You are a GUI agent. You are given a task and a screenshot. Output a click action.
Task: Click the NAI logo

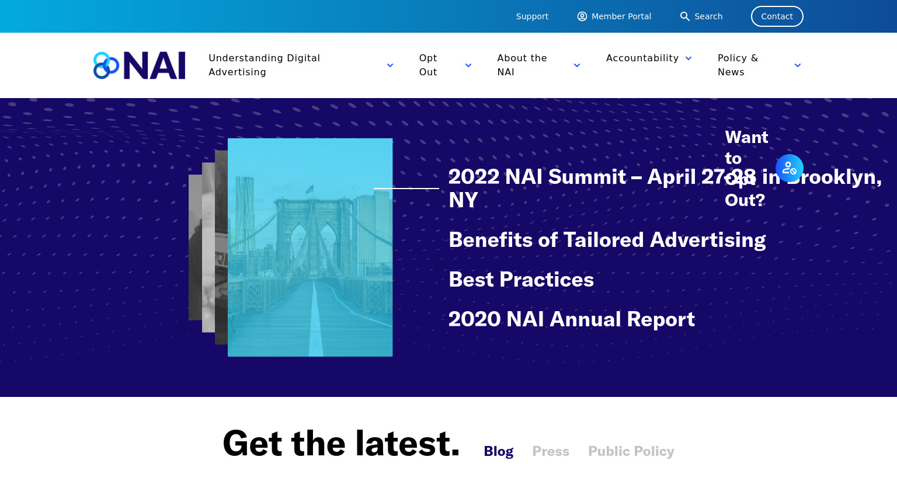tap(139, 65)
